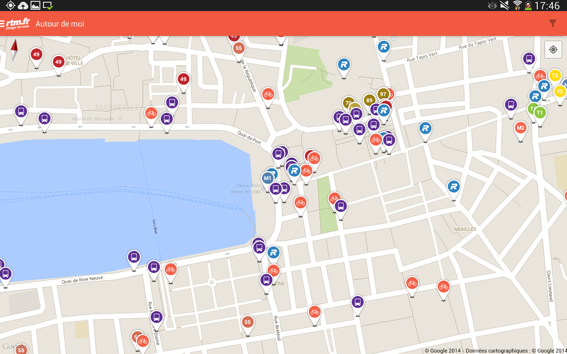Tap the yellow T2 tram stop marker

coord(555,75)
